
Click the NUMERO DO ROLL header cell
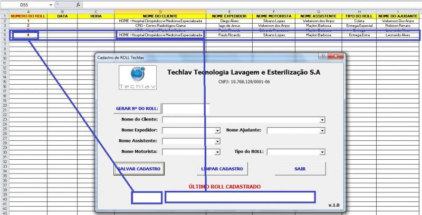point(28,16)
